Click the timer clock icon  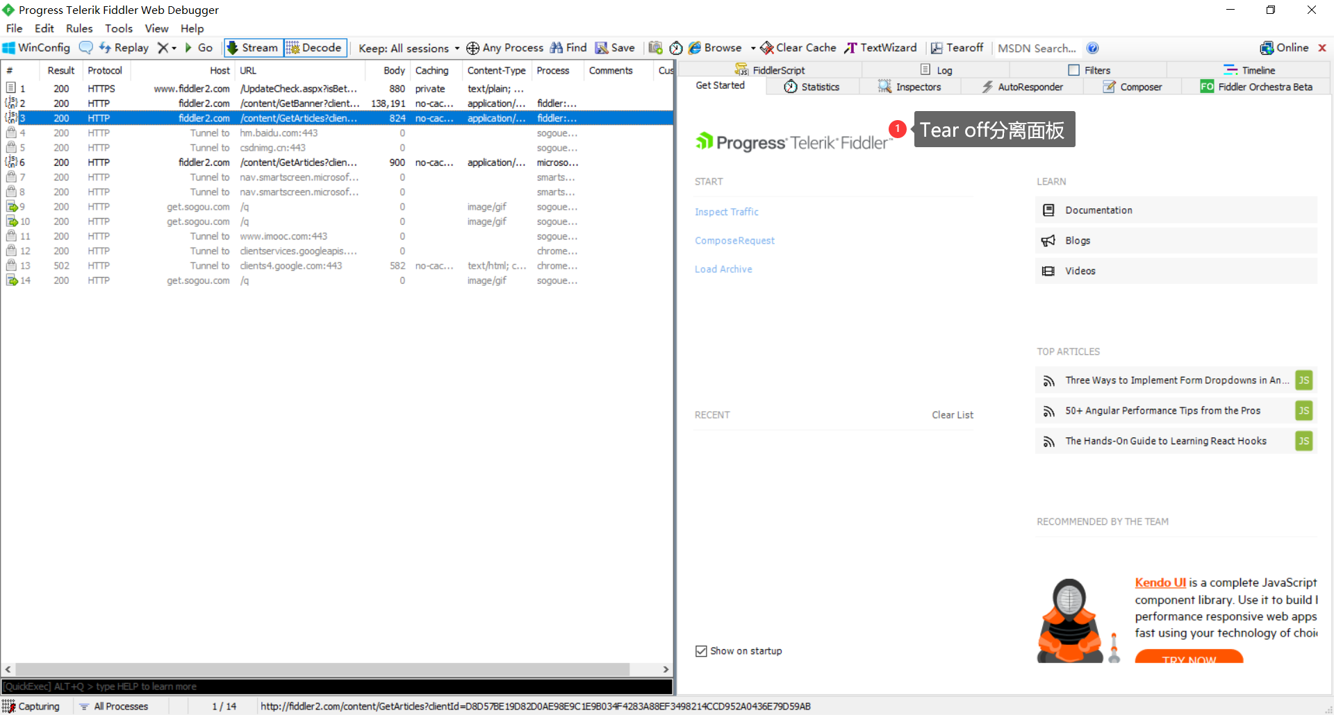point(676,48)
